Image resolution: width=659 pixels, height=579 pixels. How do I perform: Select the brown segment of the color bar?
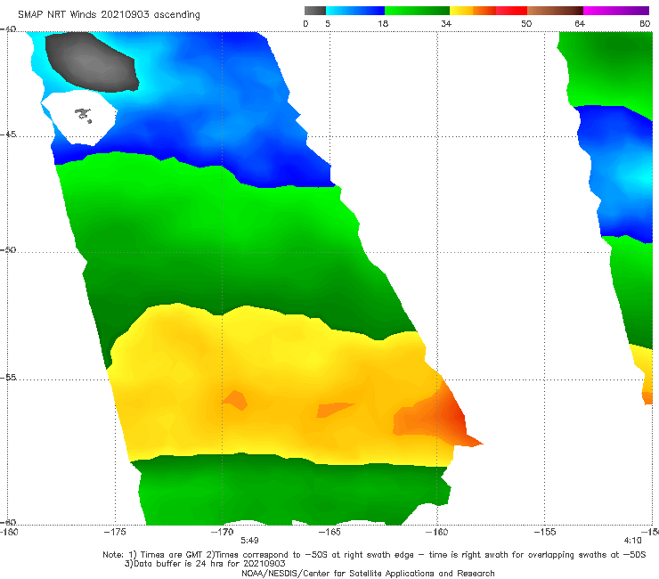click(x=555, y=11)
